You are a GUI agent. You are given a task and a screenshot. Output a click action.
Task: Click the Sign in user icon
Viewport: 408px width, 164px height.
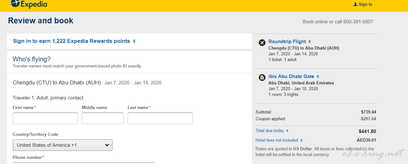(355, 4)
